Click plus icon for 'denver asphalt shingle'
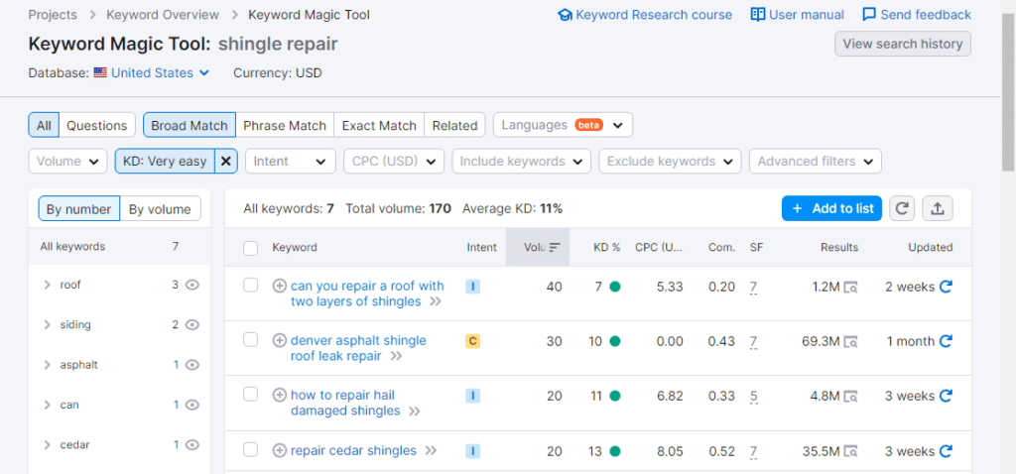Viewport: 1016px width, 474px height. (279, 340)
